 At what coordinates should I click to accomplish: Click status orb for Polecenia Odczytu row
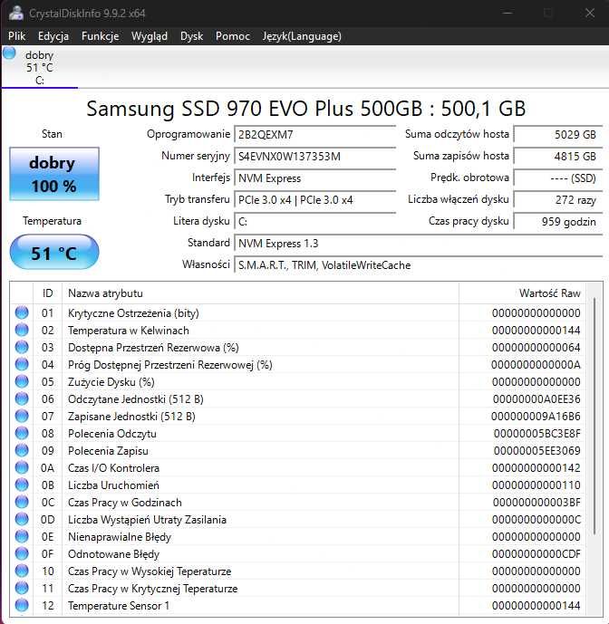coord(22,433)
